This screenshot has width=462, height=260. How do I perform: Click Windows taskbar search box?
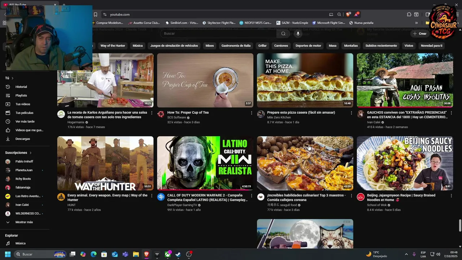pos(40,254)
